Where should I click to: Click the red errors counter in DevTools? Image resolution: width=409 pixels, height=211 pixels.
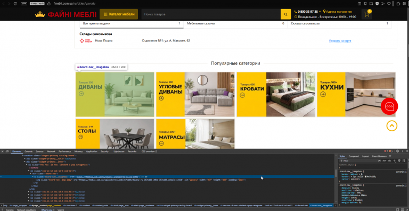386,151
